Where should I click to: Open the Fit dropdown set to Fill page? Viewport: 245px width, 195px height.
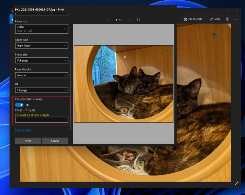42,90
